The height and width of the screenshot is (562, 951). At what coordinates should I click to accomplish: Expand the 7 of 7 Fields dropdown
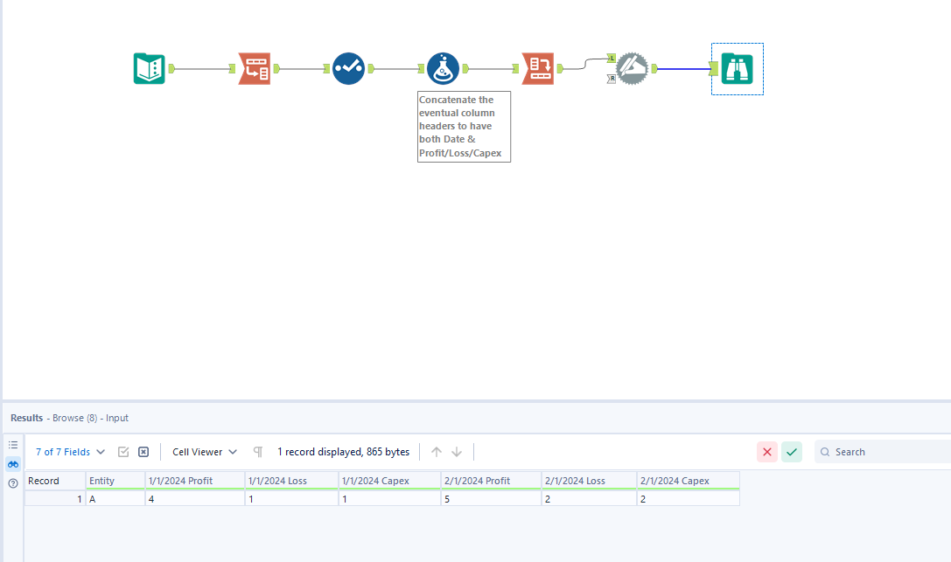coord(69,451)
